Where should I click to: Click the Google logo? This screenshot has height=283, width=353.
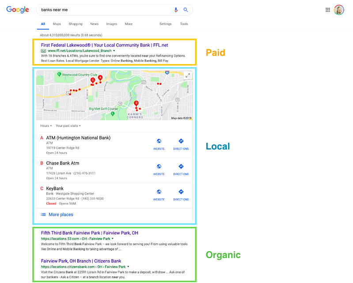point(18,10)
